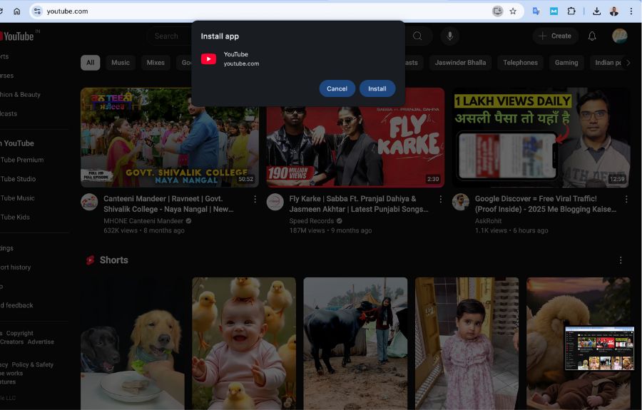The image size is (642, 410).
Task: Click the YouTube app icon in dialog
Action: tap(208, 59)
